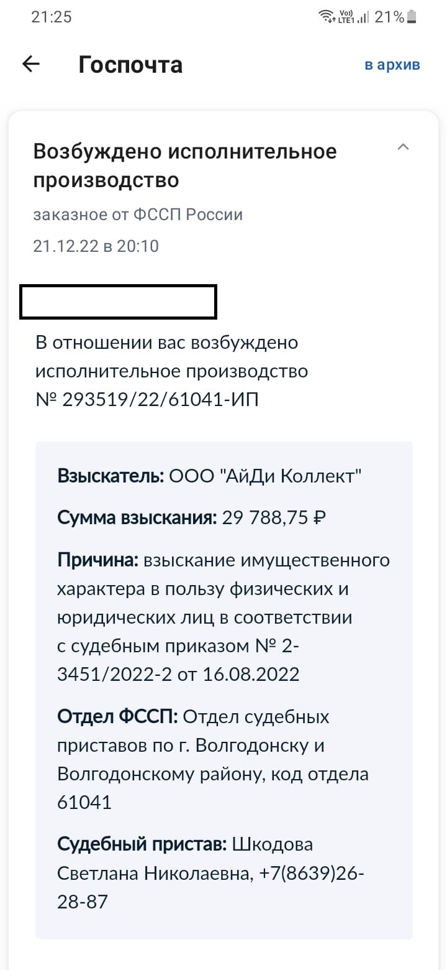Tap the case number 293519/22/61041-ИП
The height and width of the screenshot is (970, 447).
(x=160, y=400)
